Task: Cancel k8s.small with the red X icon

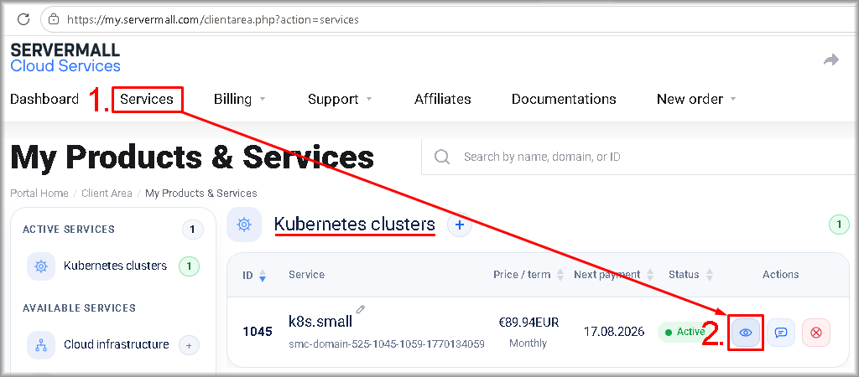Action: pyautogui.click(x=816, y=333)
